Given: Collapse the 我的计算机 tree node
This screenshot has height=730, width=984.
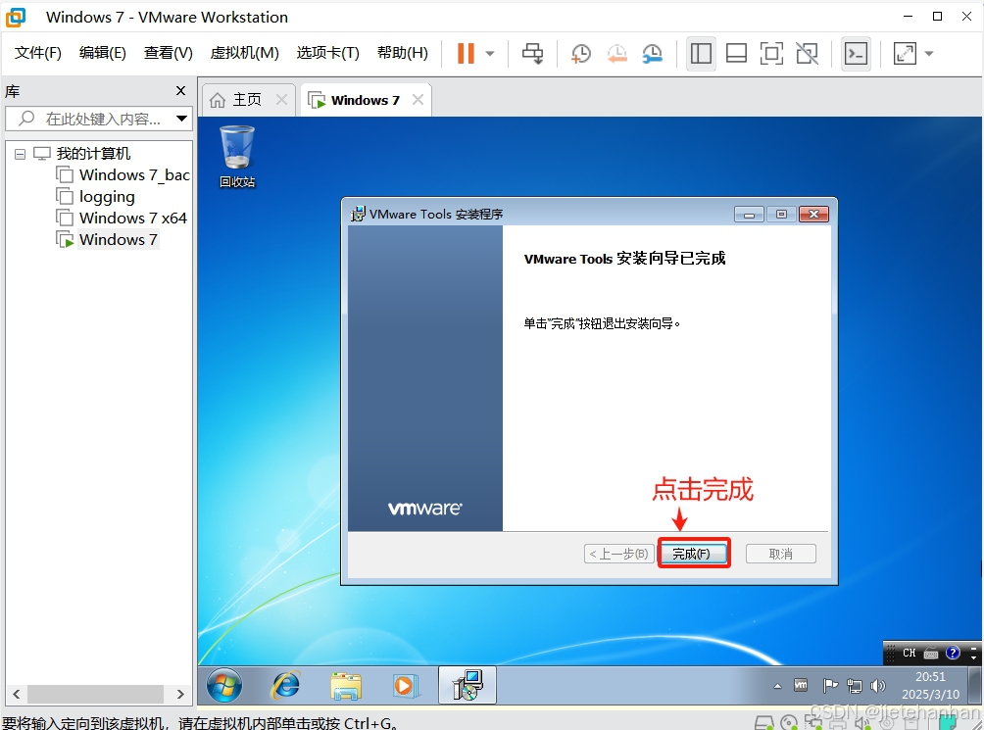Looking at the screenshot, I should tap(20, 154).
